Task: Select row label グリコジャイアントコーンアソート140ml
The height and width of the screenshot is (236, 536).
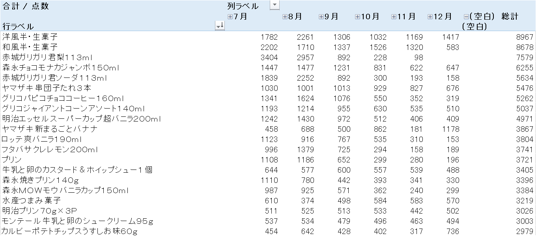Action: [74, 109]
